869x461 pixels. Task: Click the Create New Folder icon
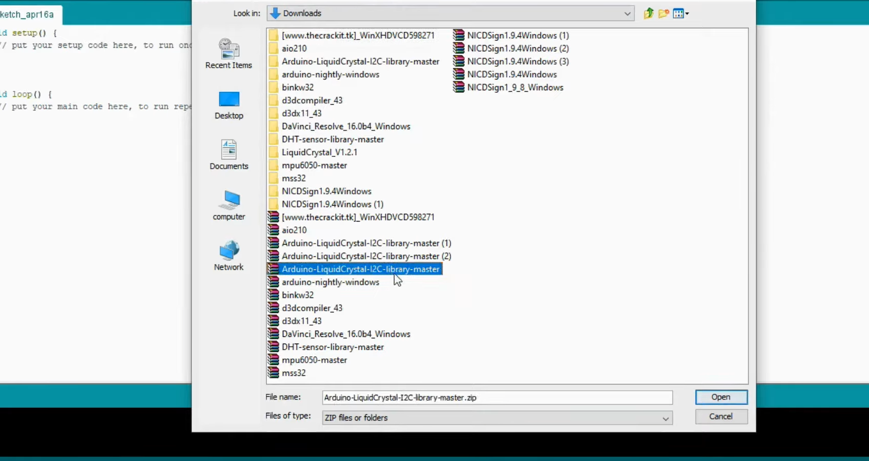[x=664, y=14]
